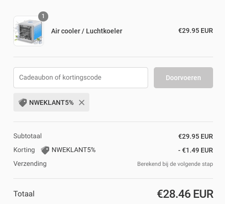Click the tag icon beside Korting

click(45, 150)
